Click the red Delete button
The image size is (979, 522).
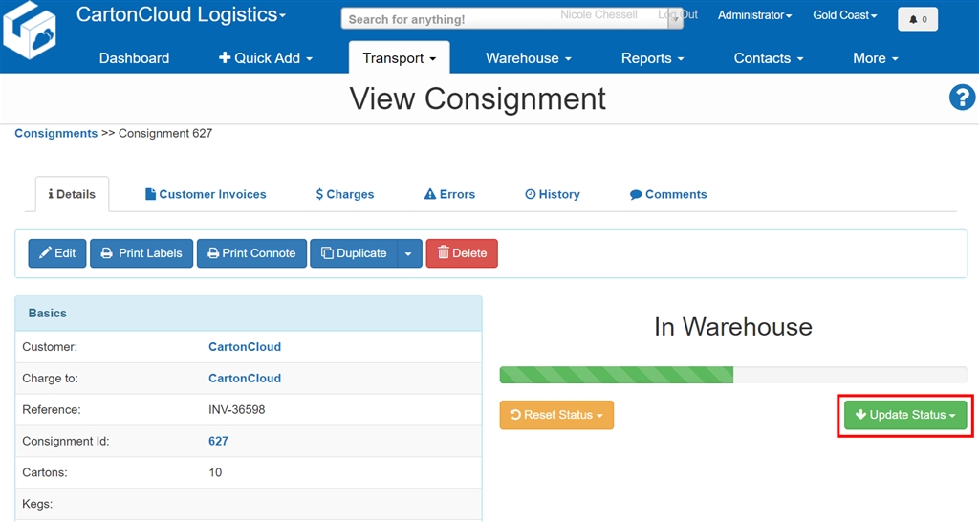coord(462,253)
